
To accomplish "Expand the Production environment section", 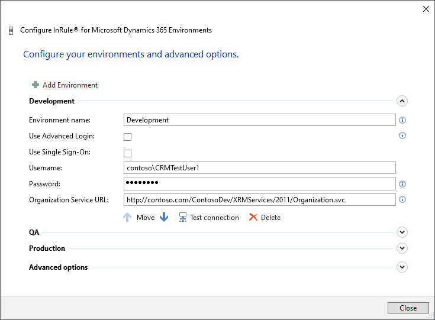I will (x=402, y=248).
